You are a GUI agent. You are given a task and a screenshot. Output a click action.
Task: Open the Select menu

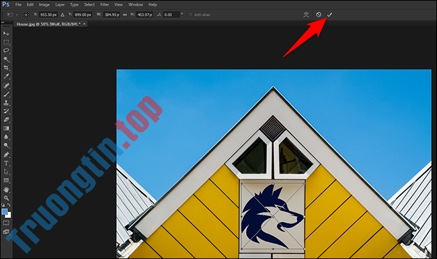click(x=89, y=5)
